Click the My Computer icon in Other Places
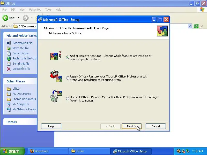The height and width of the screenshot is (155, 207). pyautogui.click(x=9, y=104)
